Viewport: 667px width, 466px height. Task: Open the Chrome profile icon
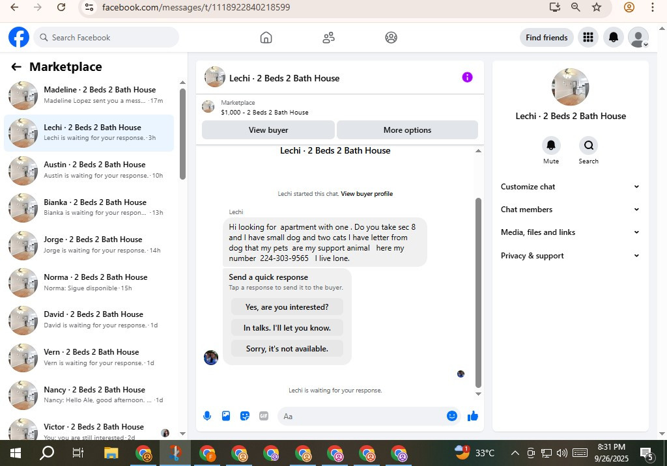tap(629, 7)
